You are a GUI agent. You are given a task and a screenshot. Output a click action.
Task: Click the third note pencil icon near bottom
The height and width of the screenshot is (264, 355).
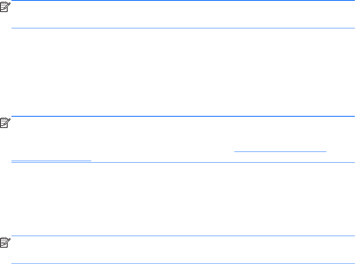click(5, 242)
